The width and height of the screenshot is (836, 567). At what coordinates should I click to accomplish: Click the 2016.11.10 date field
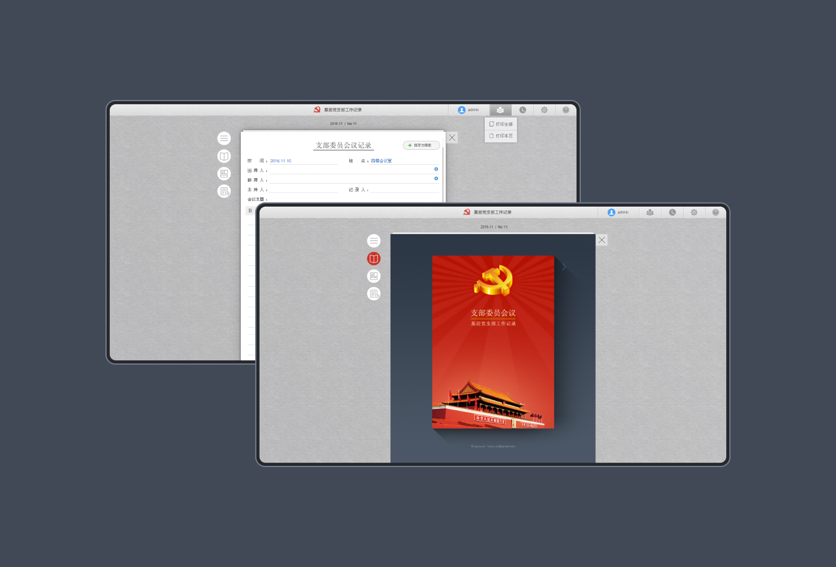281,161
